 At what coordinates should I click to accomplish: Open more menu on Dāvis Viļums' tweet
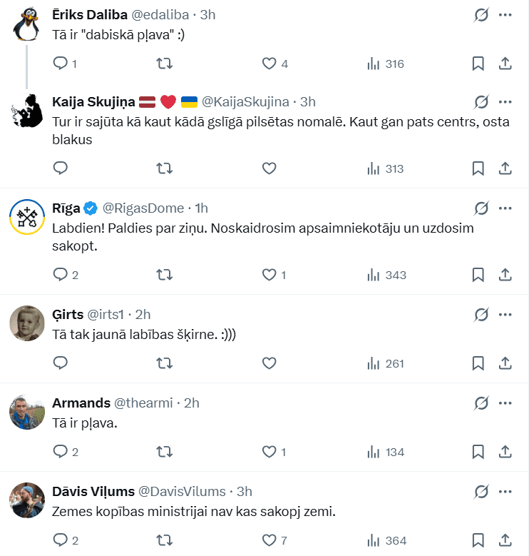point(505,491)
